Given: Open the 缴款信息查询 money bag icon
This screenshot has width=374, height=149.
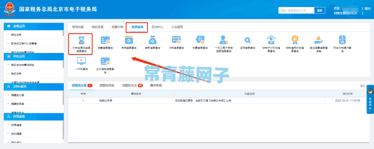Looking at the screenshot, I should 152,40.
